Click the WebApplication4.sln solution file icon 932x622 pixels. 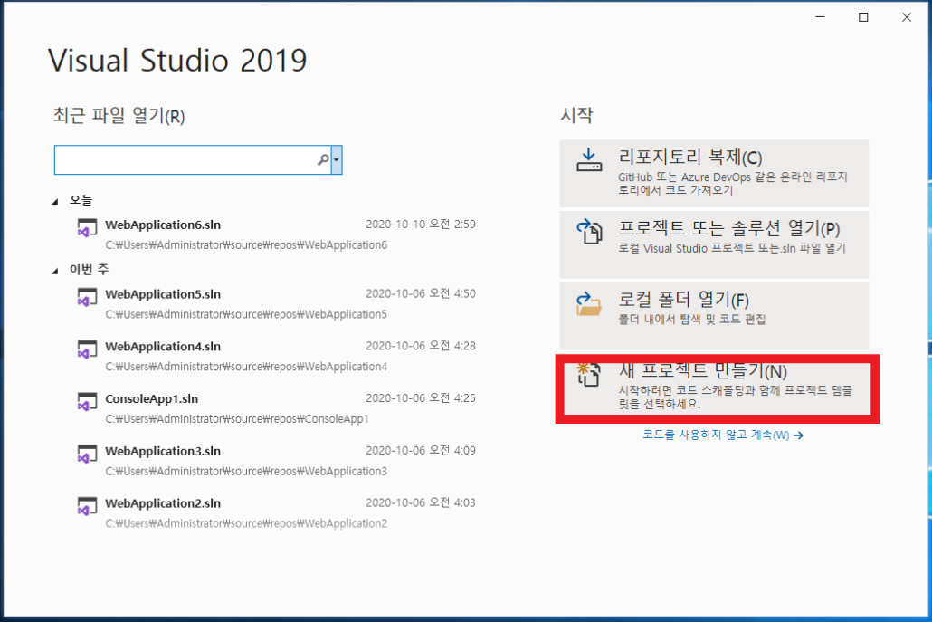click(87, 349)
